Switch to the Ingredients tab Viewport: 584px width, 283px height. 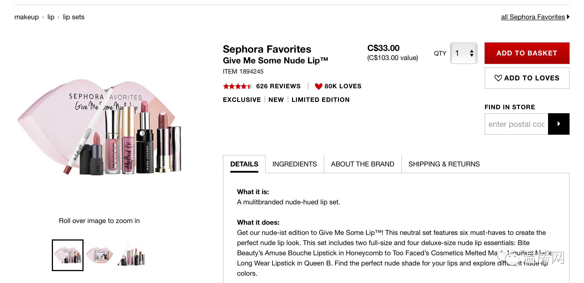click(294, 164)
